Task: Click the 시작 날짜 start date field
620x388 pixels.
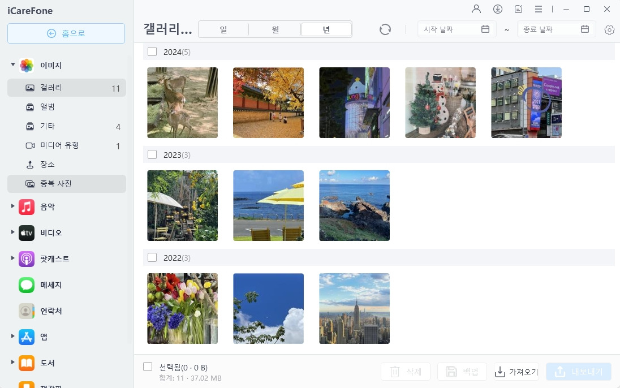Action: coord(457,29)
